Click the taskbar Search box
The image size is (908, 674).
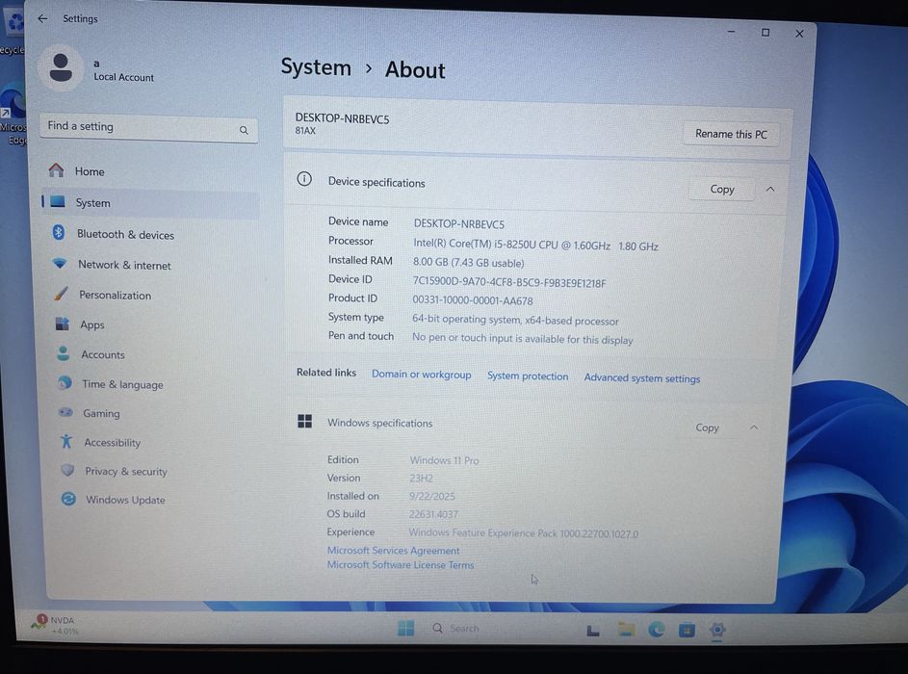coord(457,628)
